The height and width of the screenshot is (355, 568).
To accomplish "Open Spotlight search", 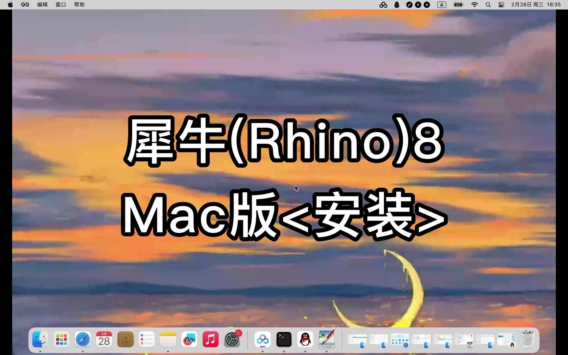I will (x=488, y=5).
